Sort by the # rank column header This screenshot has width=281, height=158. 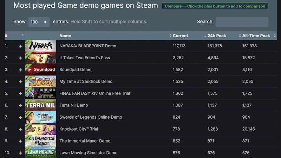[x=6, y=35]
